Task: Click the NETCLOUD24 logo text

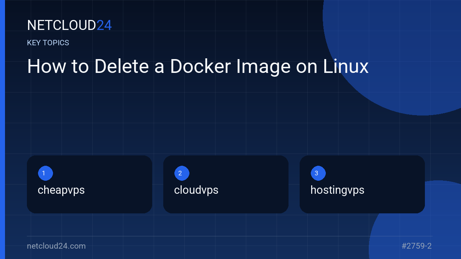Action: click(69, 25)
